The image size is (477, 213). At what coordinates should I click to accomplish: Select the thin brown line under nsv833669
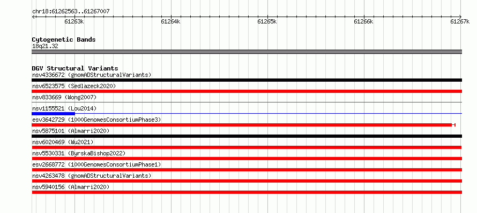[247, 102]
